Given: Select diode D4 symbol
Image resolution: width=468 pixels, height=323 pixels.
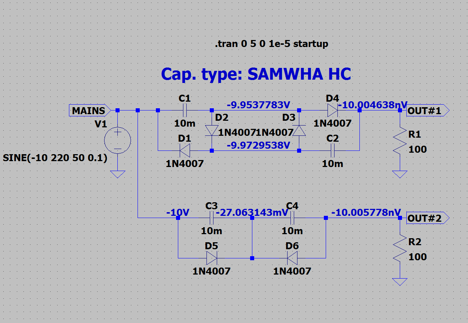Looking at the screenshot, I should (x=333, y=110).
